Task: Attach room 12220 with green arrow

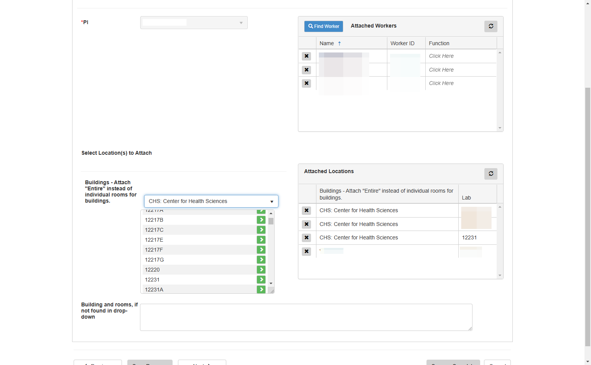Action: pos(261,270)
